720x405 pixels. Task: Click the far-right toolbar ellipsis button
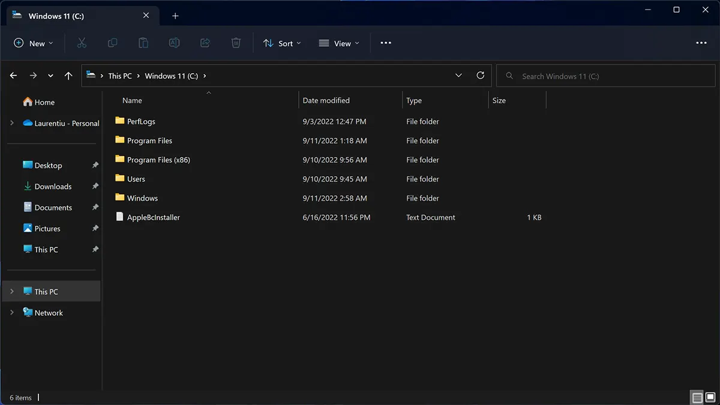click(701, 43)
